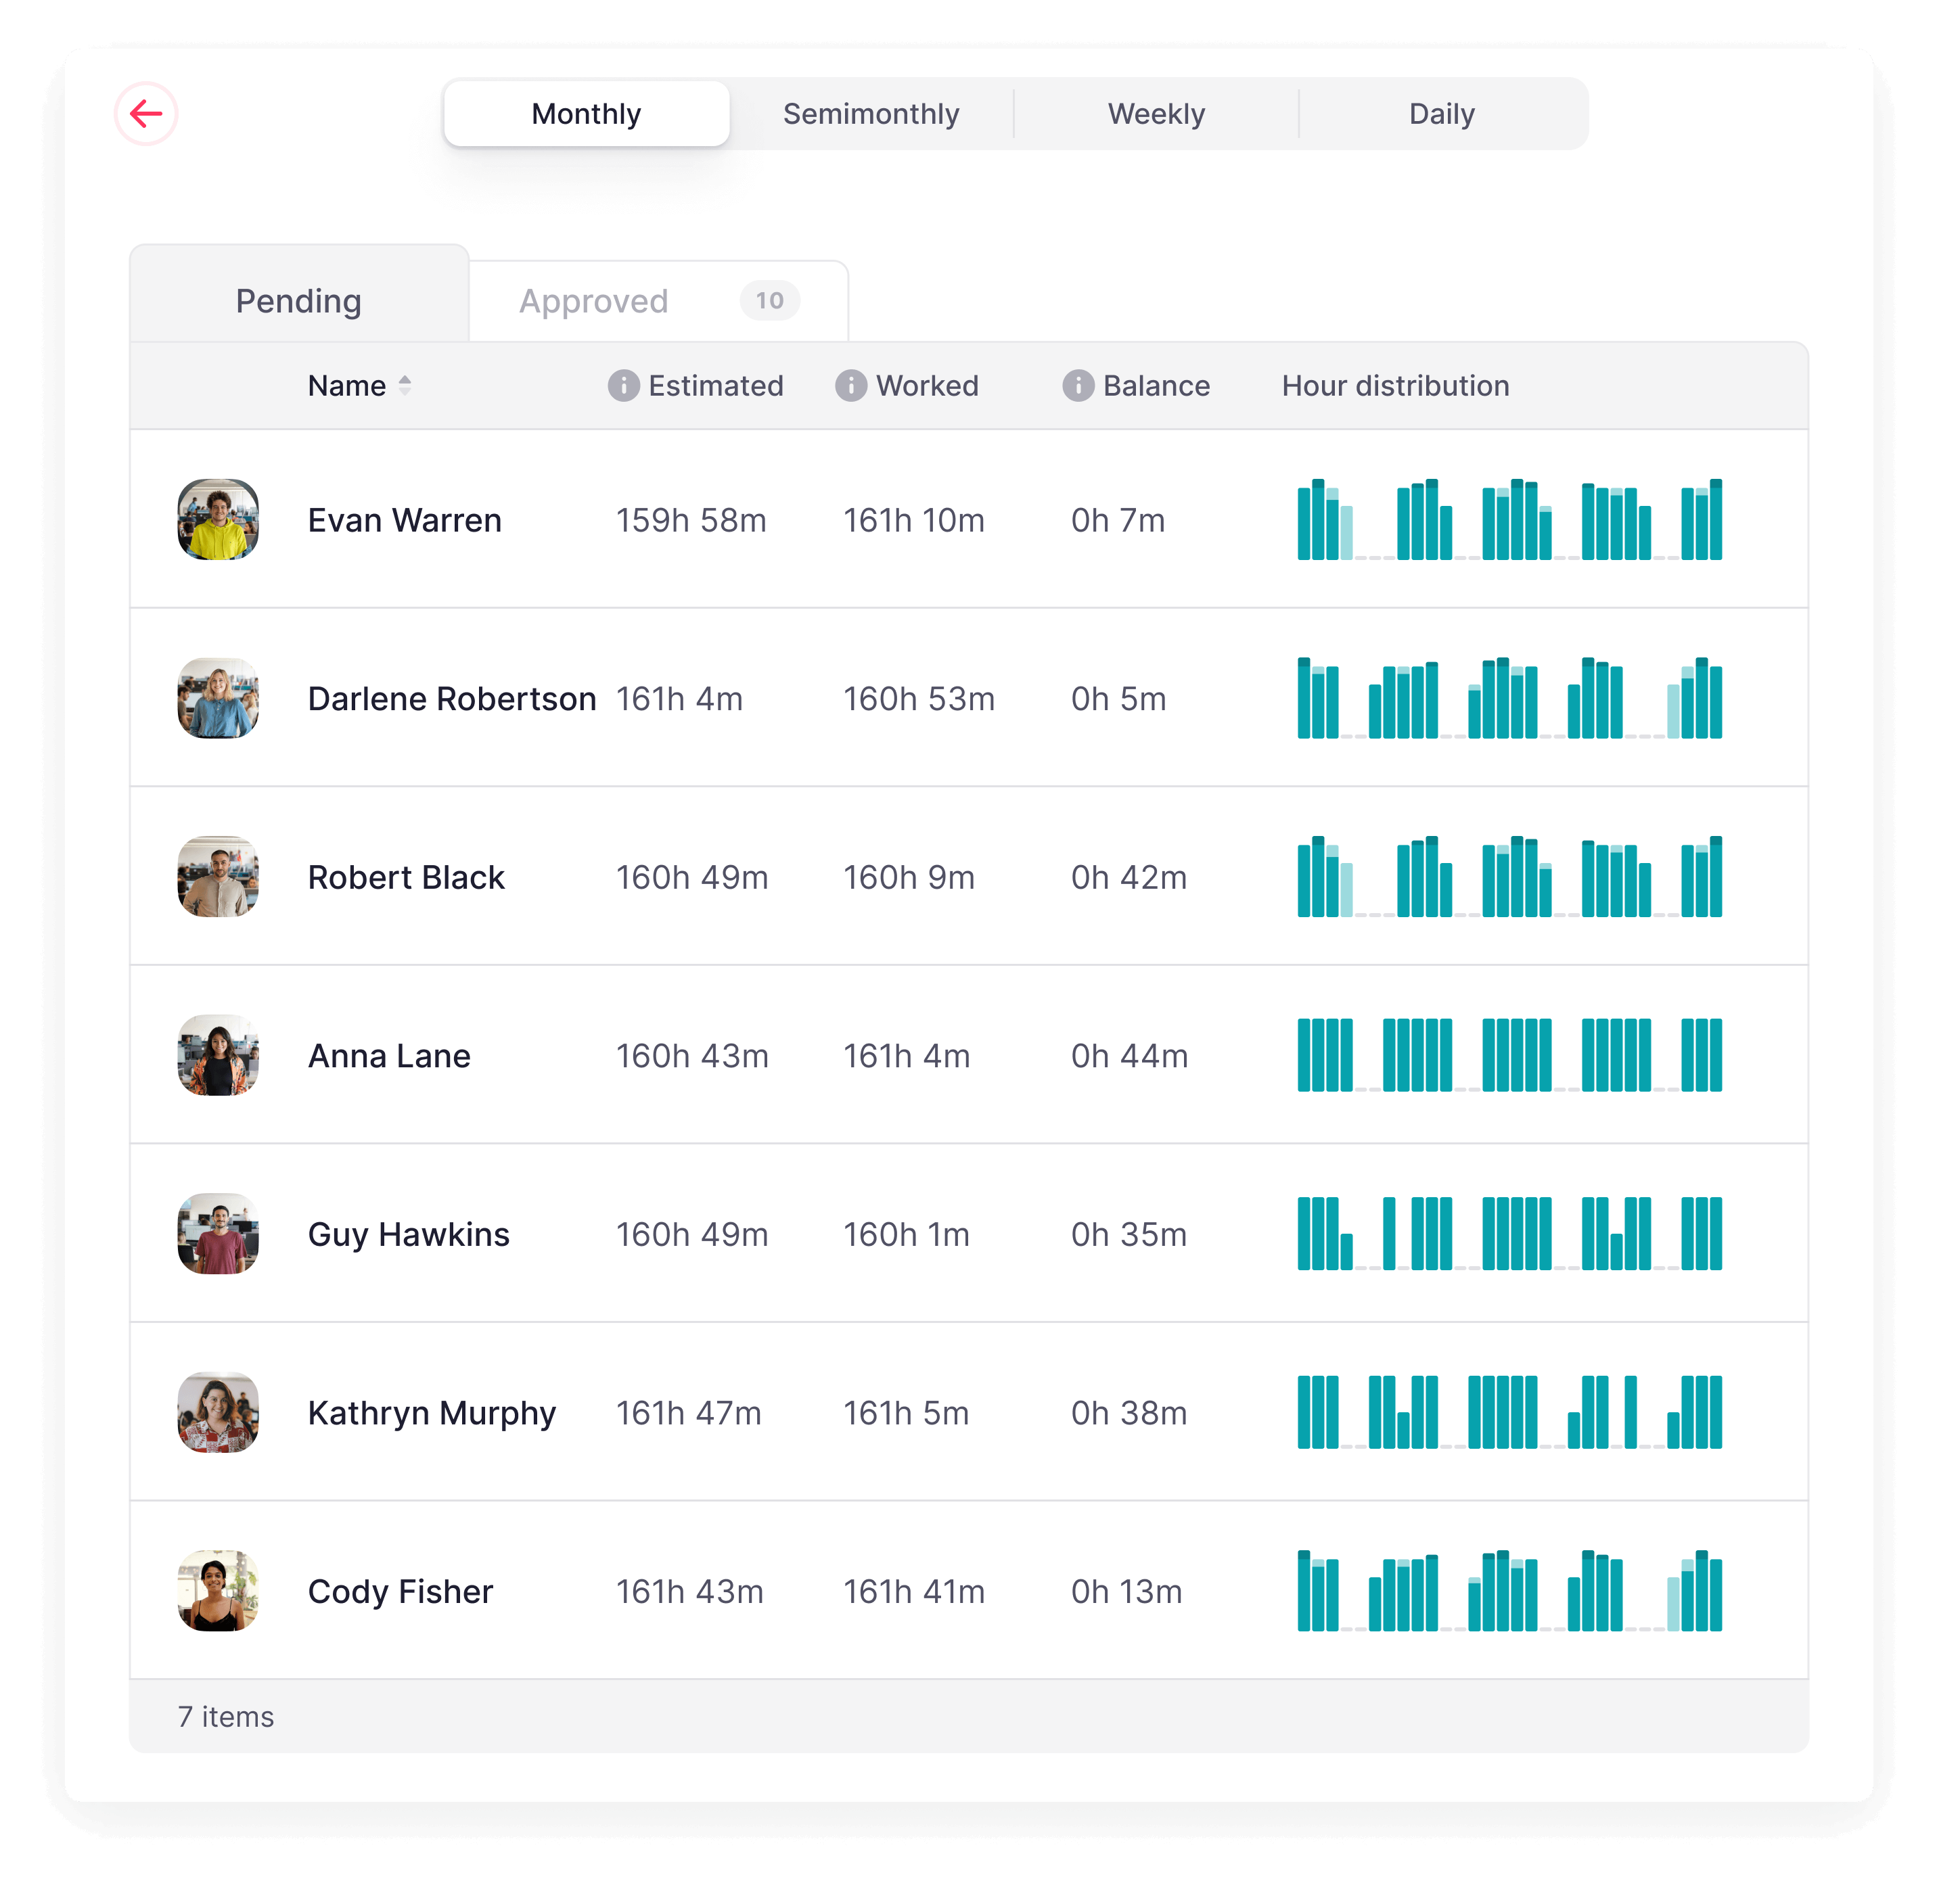The image size is (1960, 1883).
Task: Click the red back arrow button
Action: [x=146, y=114]
